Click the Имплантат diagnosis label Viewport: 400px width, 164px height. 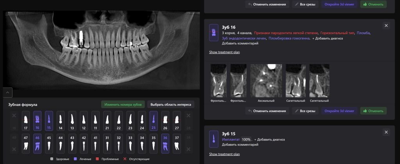tap(230, 139)
